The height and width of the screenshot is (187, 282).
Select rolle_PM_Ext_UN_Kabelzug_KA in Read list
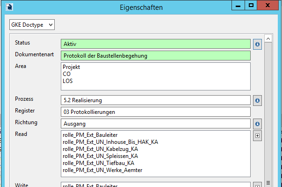100,149
